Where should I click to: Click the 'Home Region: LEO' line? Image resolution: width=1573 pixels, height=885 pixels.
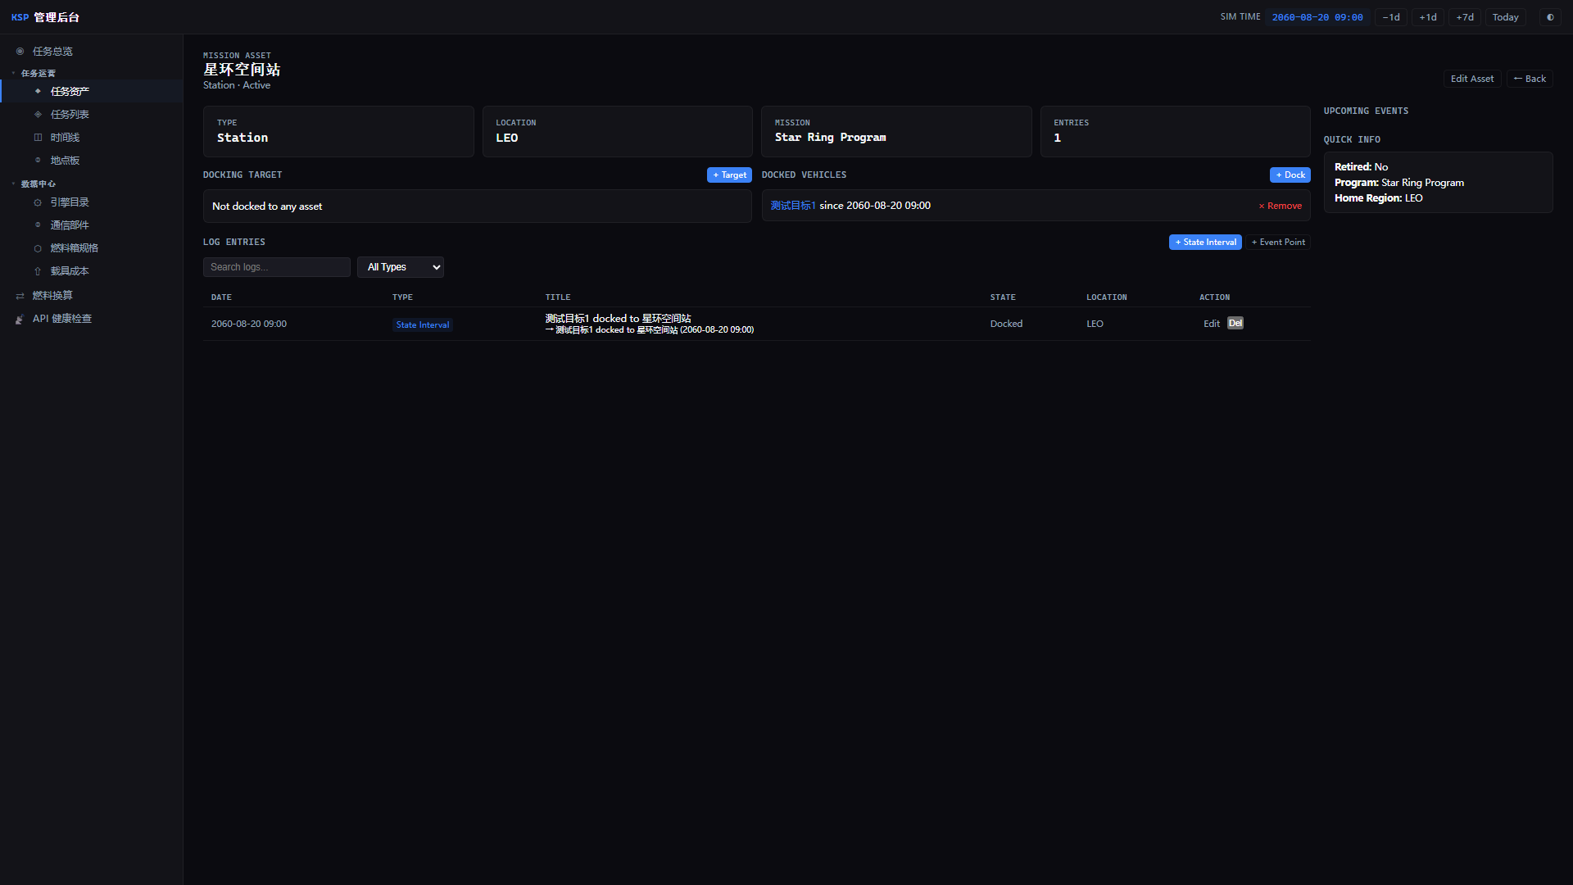[x=1378, y=198]
